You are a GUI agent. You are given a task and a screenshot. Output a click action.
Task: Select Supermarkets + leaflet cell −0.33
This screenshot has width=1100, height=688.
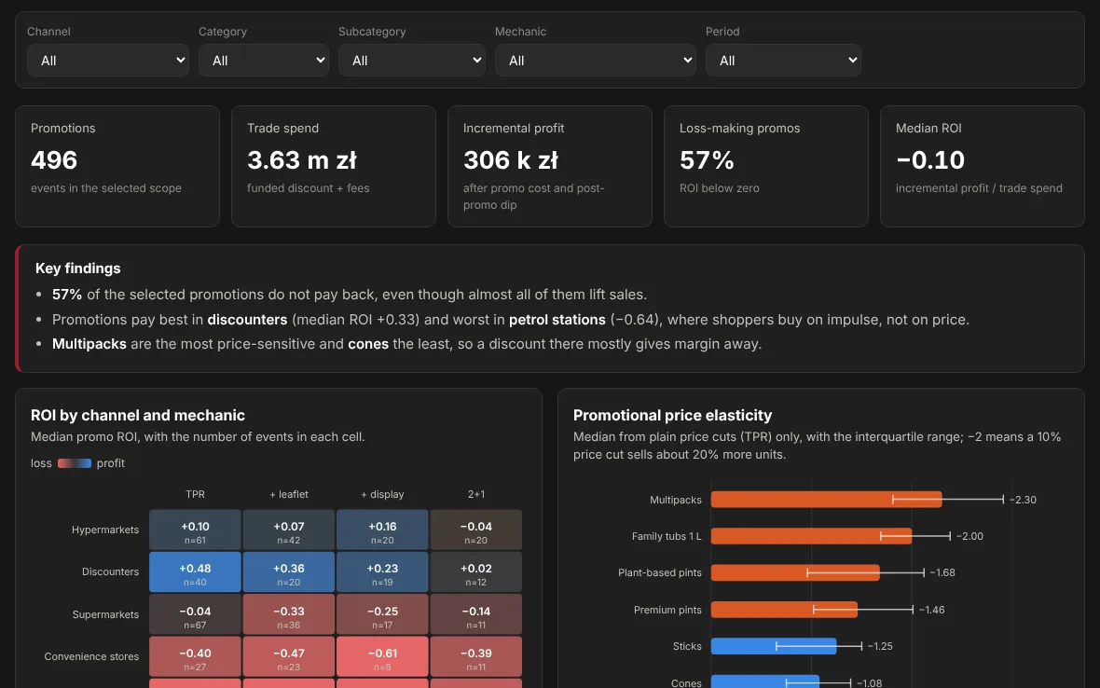[288, 614]
